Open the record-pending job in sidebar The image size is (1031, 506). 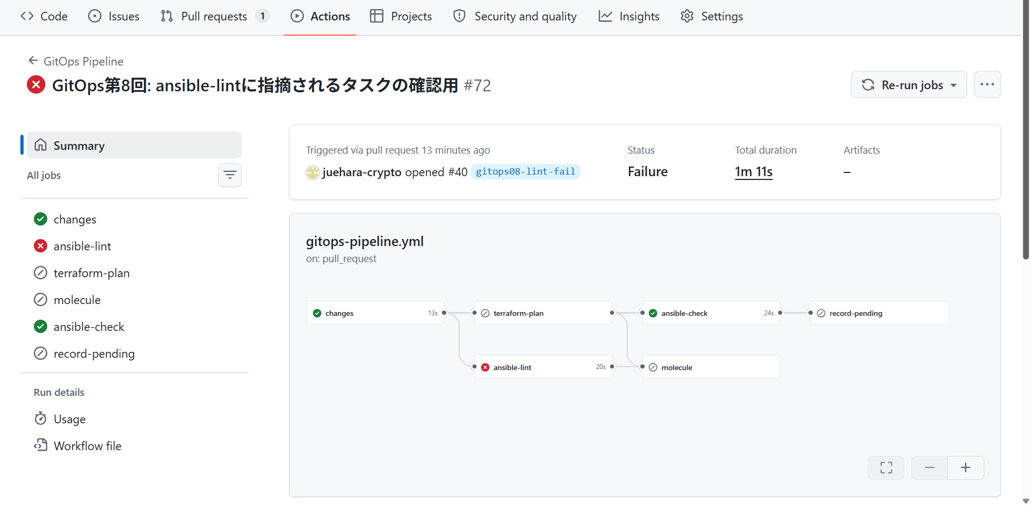pos(134,353)
